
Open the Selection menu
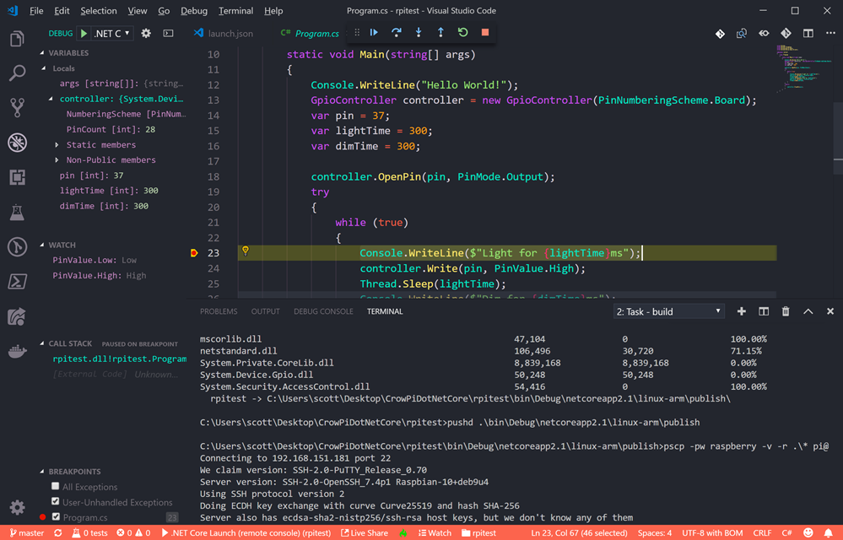coord(99,11)
